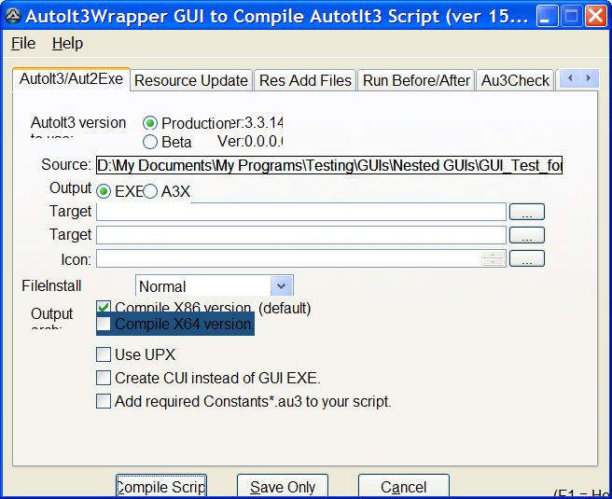Expand the FileInstall Normal dropdown
Image resolution: width=612 pixels, height=499 pixels.
[281, 286]
